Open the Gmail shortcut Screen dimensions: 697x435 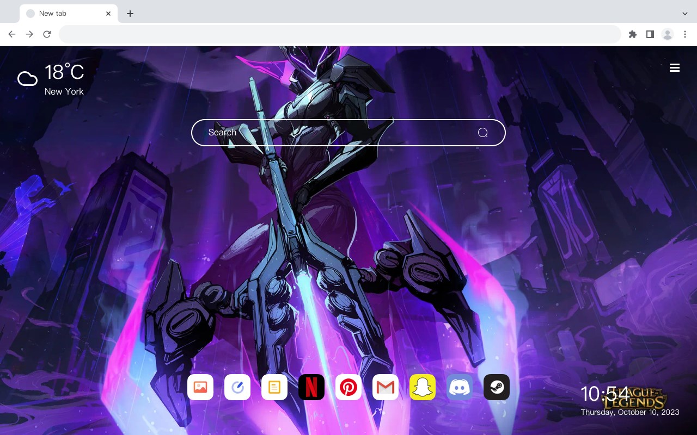pyautogui.click(x=386, y=387)
